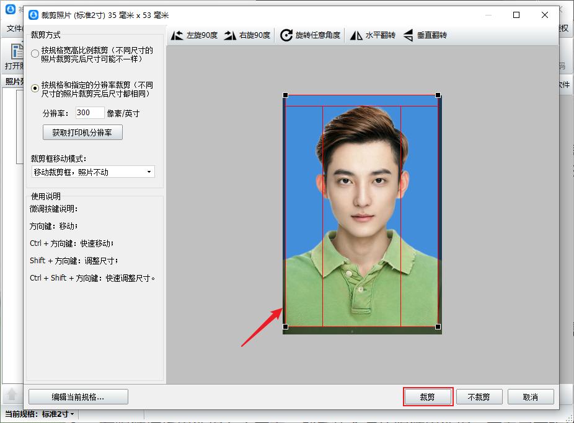Click the top-left crop frame handle
This screenshot has height=423, width=574.
pos(285,95)
